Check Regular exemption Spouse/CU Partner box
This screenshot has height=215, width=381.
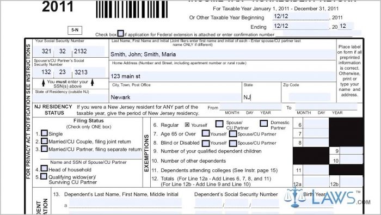tap(219, 124)
